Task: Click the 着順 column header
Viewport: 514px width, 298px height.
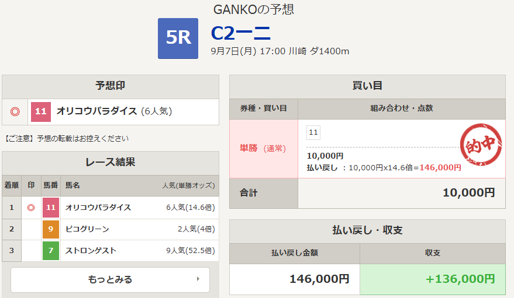Action: 12,185
